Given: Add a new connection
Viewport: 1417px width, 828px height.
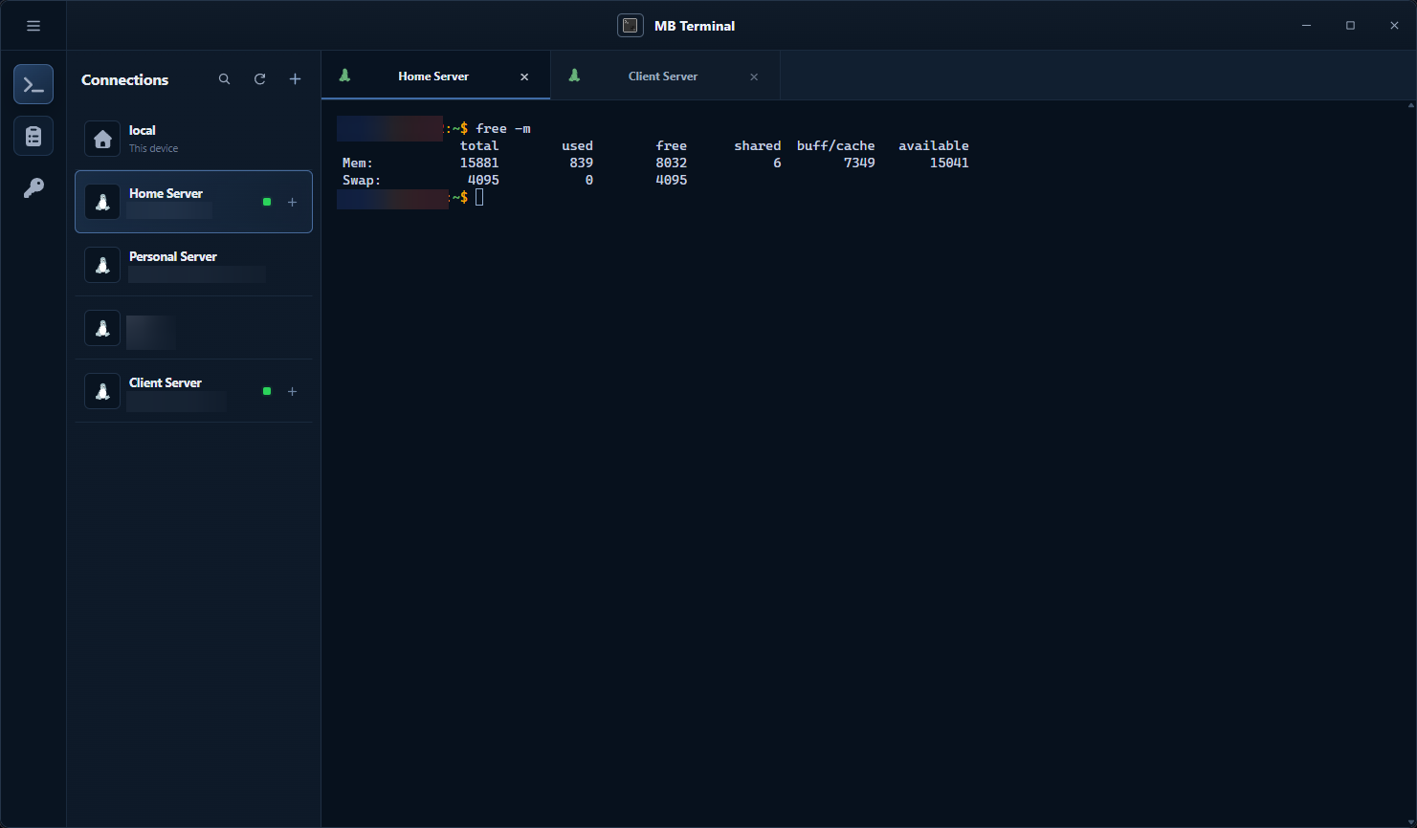Looking at the screenshot, I should (295, 79).
